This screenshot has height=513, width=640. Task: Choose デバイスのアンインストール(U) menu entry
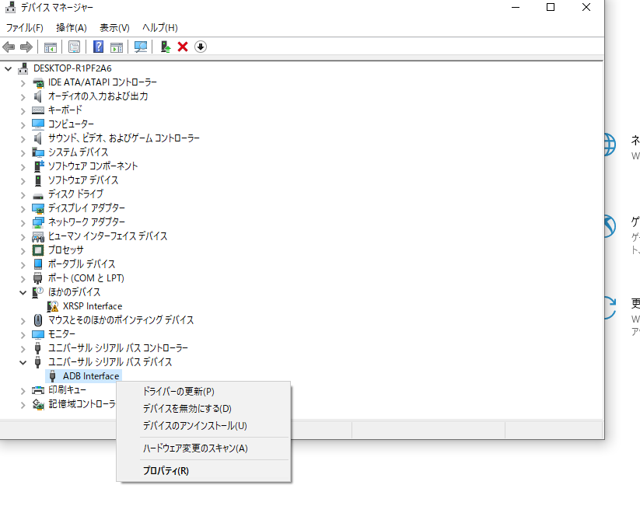pyautogui.click(x=194, y=425)
